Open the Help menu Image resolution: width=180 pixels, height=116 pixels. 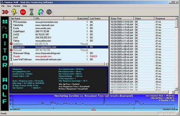coord(25,6)
